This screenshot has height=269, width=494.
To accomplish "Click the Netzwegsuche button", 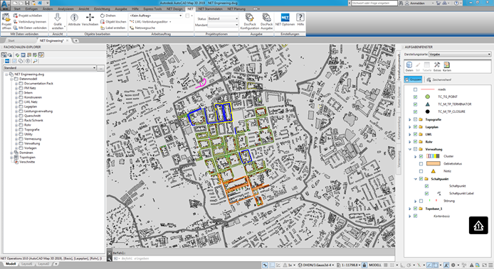I will [142, 28].
